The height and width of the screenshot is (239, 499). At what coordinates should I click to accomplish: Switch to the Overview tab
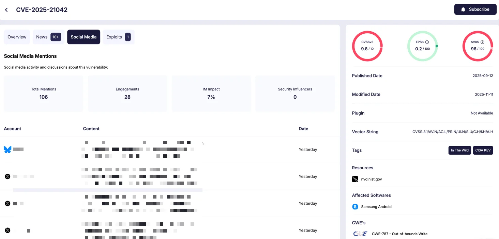click(x=17, y=37)
